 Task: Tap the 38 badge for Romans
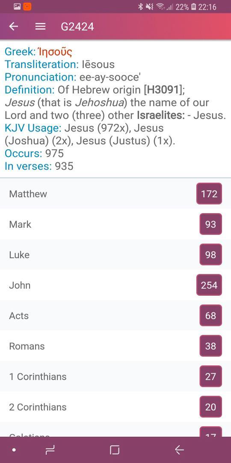(x=210, y=346)
